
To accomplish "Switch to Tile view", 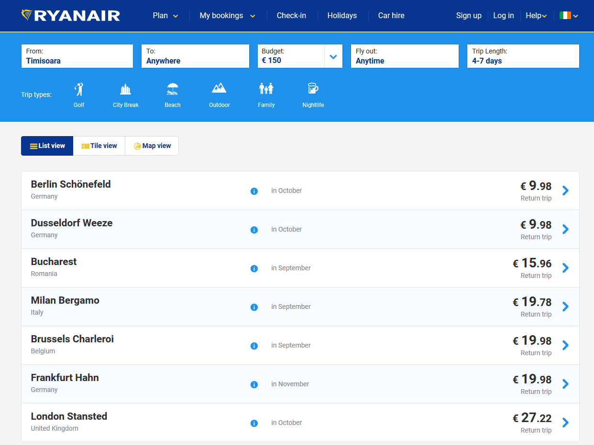I will (x=99, y=146).
